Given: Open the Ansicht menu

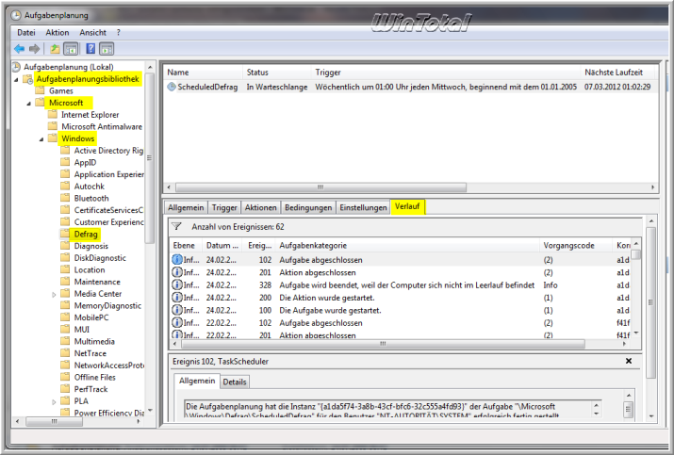Looking at the screenshot, I should tap(92, 33).
